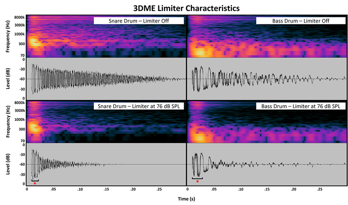The image size is (348, 205).
Task: Click "Level (dB)" label beside 76 dB SPL waveform
Action: coord(8,164)
